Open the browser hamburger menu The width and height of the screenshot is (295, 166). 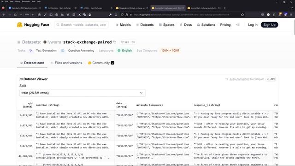291,15
